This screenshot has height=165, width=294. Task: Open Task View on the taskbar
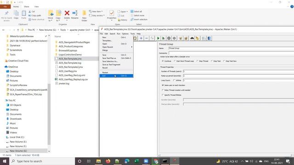pyautogui.click(x=89, y=161)
